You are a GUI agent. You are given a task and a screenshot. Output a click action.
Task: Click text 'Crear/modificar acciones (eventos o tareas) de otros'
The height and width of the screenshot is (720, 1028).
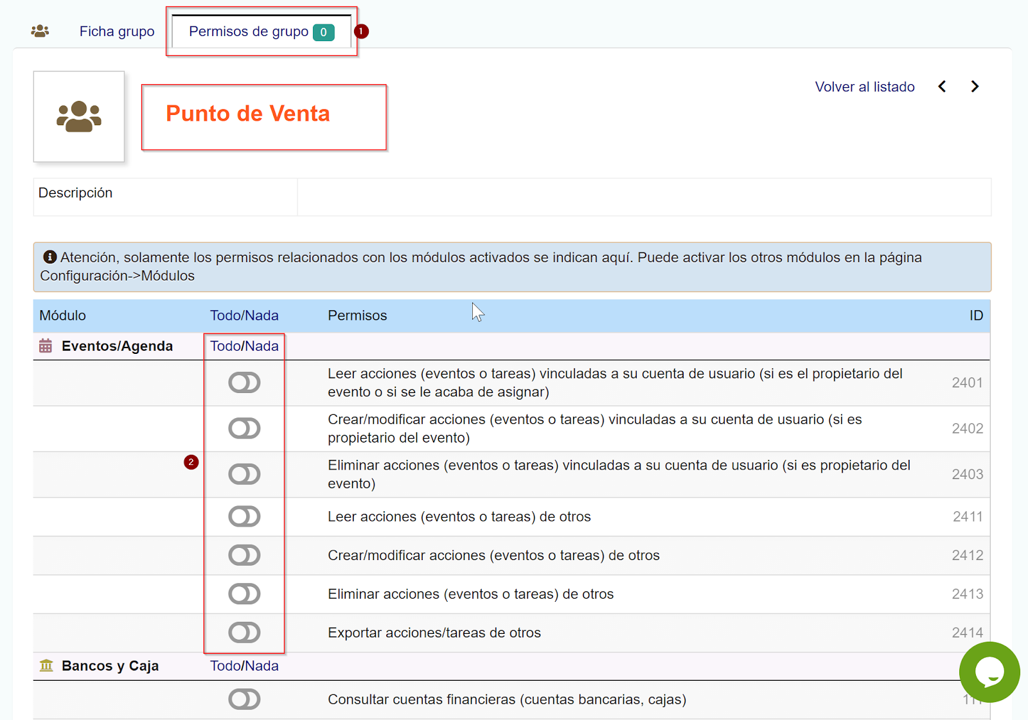(x=493, y=555)
